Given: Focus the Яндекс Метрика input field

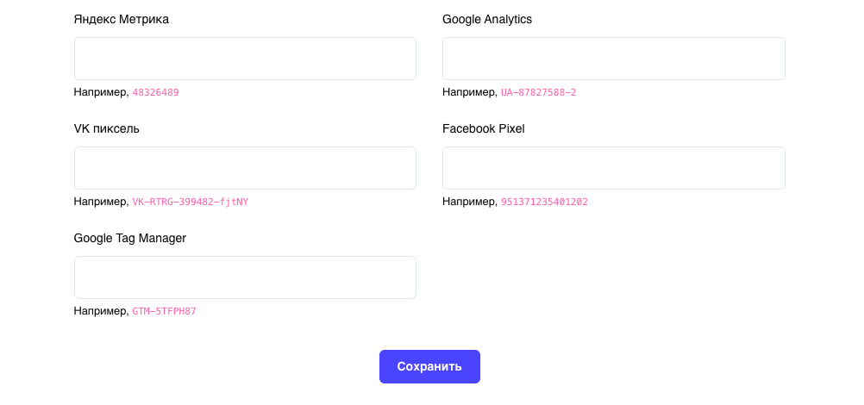Looking at the screenshot, I should tap(245, 59).
